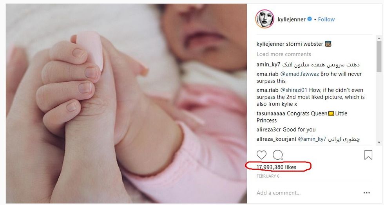The image size is (384, 205).
Task: Save the post with the bookmark icon
Action: pos(368,155)
